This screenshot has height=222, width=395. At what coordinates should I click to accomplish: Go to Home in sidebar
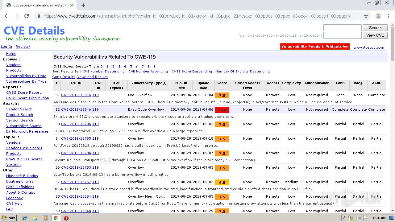(11, 54)
